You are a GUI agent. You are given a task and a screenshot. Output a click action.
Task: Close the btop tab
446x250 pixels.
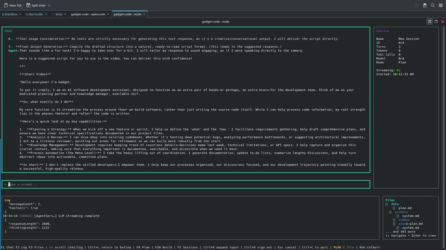[65, 14]
